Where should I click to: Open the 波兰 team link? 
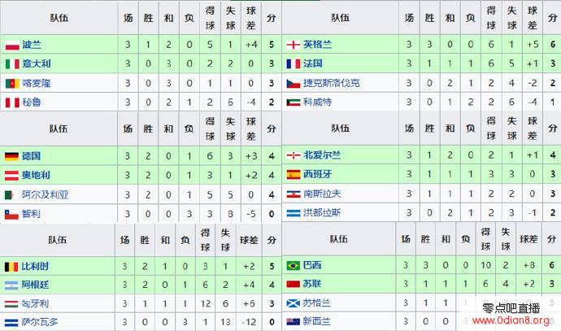pos(32,45)
